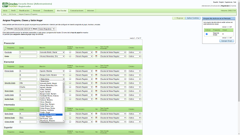View schedule calendar icon for Primer Grado A

click(x=96, y=71)
